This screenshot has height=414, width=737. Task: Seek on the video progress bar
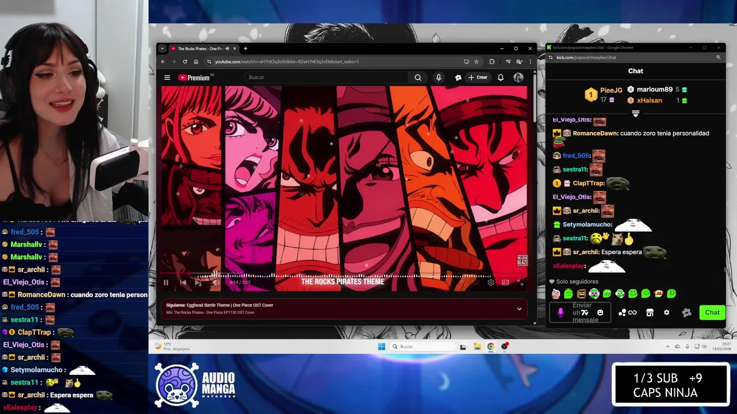[x=344, y=274]
